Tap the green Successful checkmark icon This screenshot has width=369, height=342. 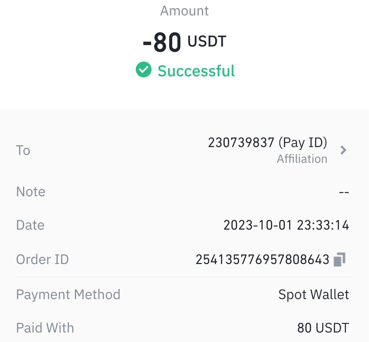click(144, 69)
